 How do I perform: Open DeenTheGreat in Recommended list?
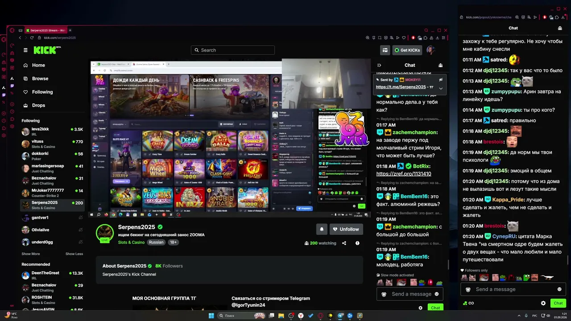(x=52, y=276)
